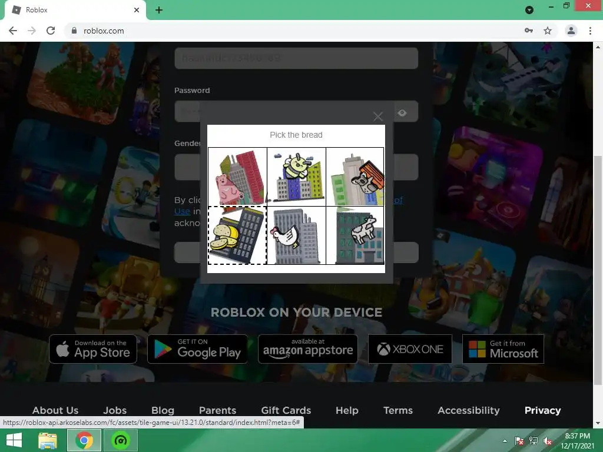The width and height of the screenshot is (603, 452).
Task: Go back to previous page
Action: [x=13, y=31]
